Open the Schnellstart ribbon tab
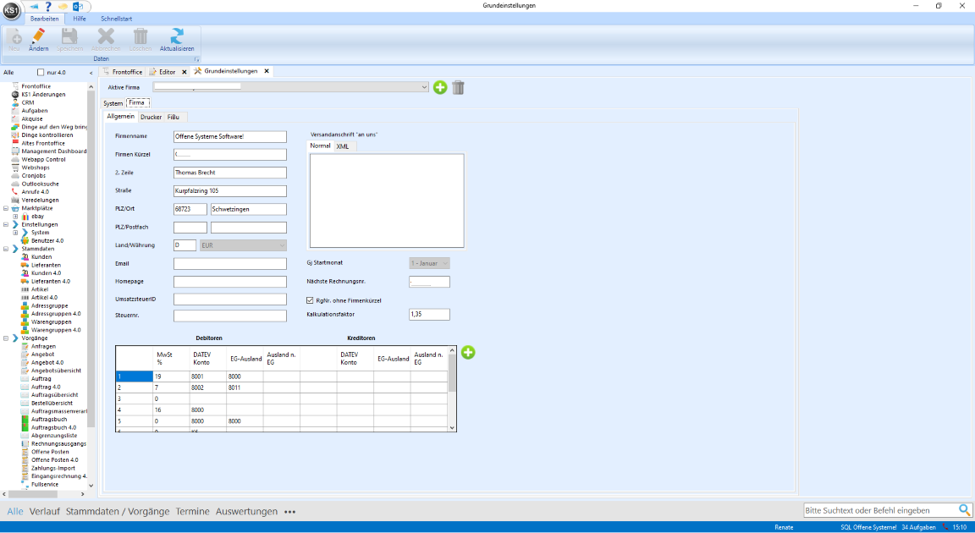This screenshot has height=533, width=975. point(115,18)
